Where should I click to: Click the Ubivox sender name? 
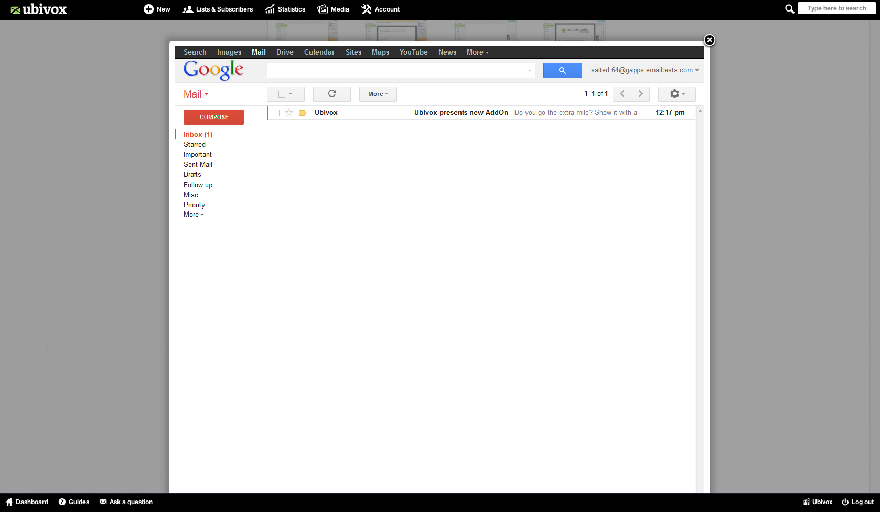326,113
